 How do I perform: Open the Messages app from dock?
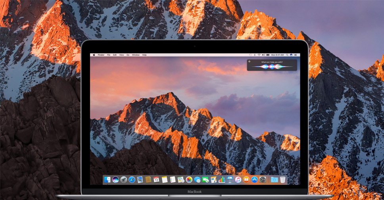pos(197,180)
